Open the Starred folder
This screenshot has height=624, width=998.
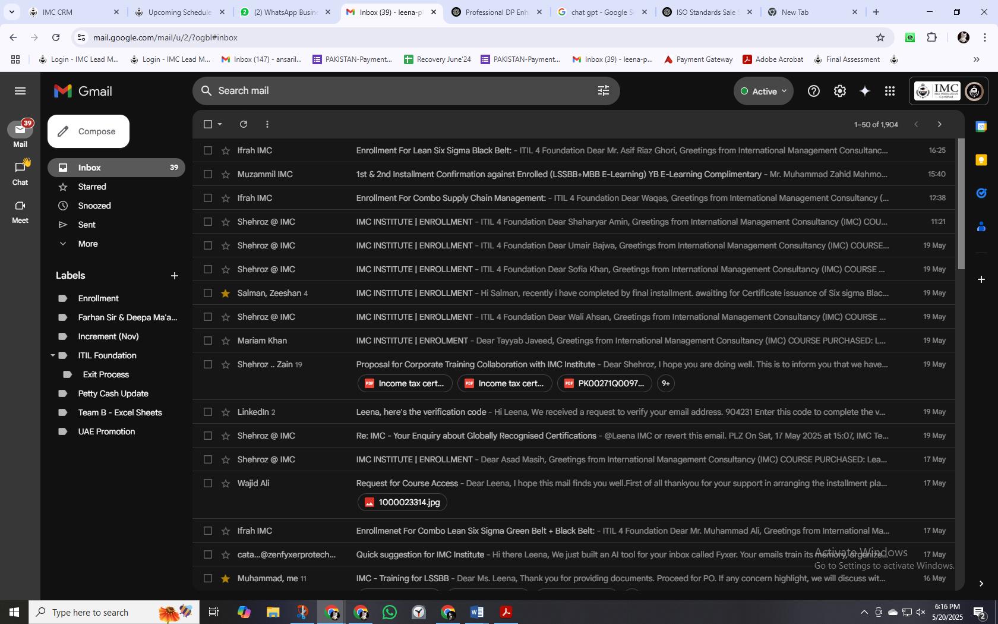pyautogui.click(x=92, y=187)
